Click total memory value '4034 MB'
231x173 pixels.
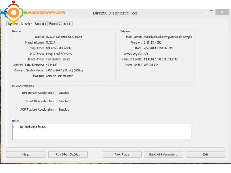click(51, 65)
